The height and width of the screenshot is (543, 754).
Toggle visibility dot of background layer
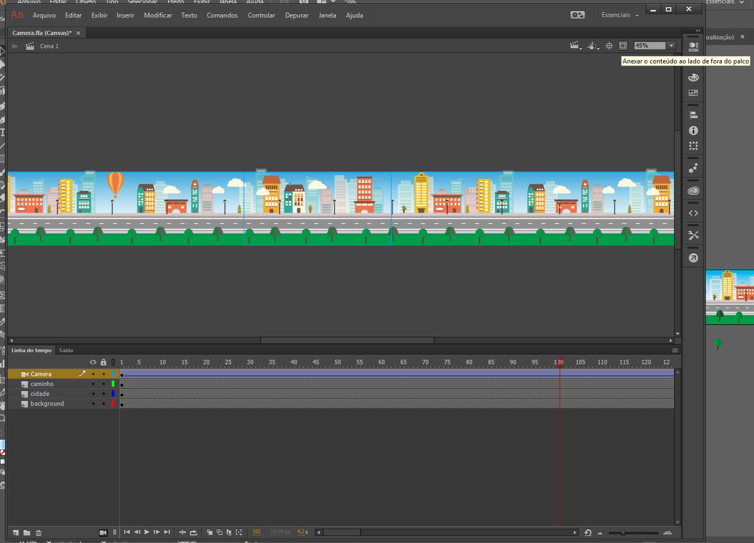pos(93,404)
